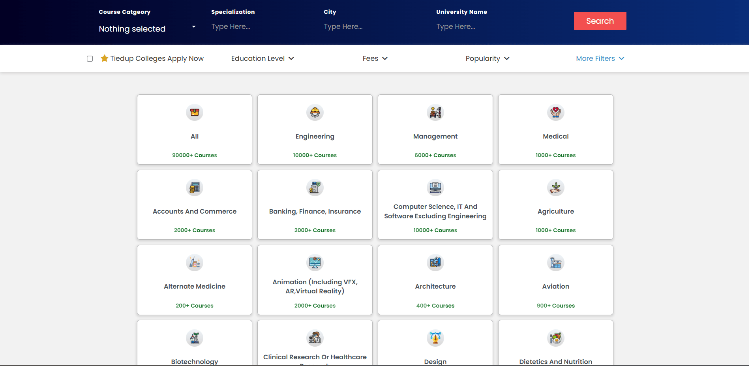
Task: Click the Management category icon
Action: point(435,113)
